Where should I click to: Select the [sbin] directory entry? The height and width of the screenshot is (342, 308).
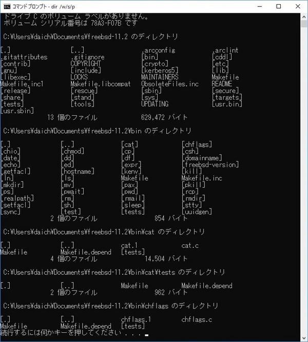click(151, 91)
